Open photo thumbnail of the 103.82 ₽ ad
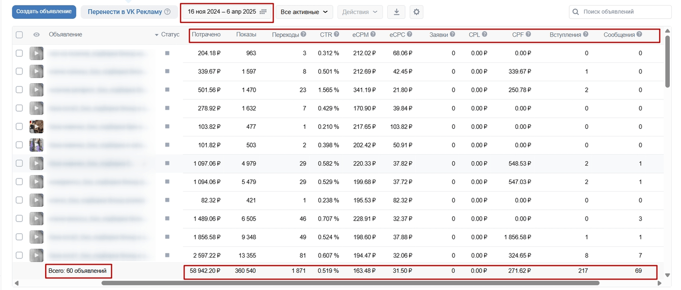 tap(36, 126)
